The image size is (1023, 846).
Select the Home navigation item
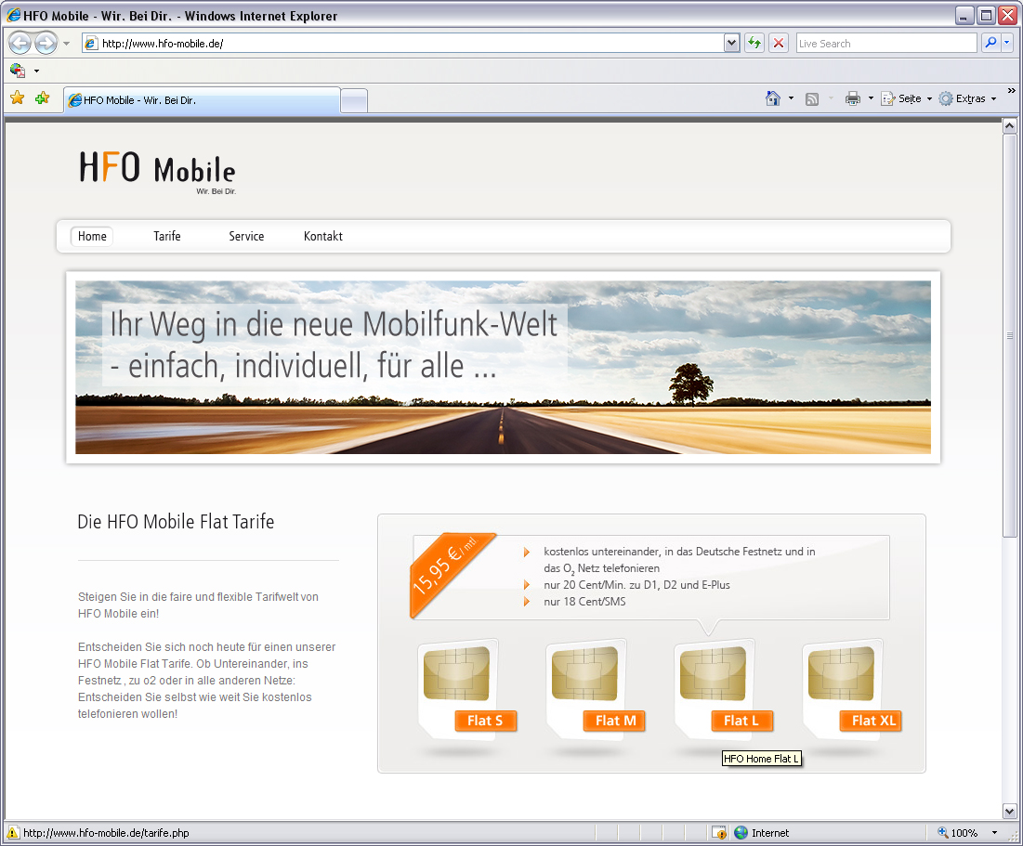(x=92, y=236)
